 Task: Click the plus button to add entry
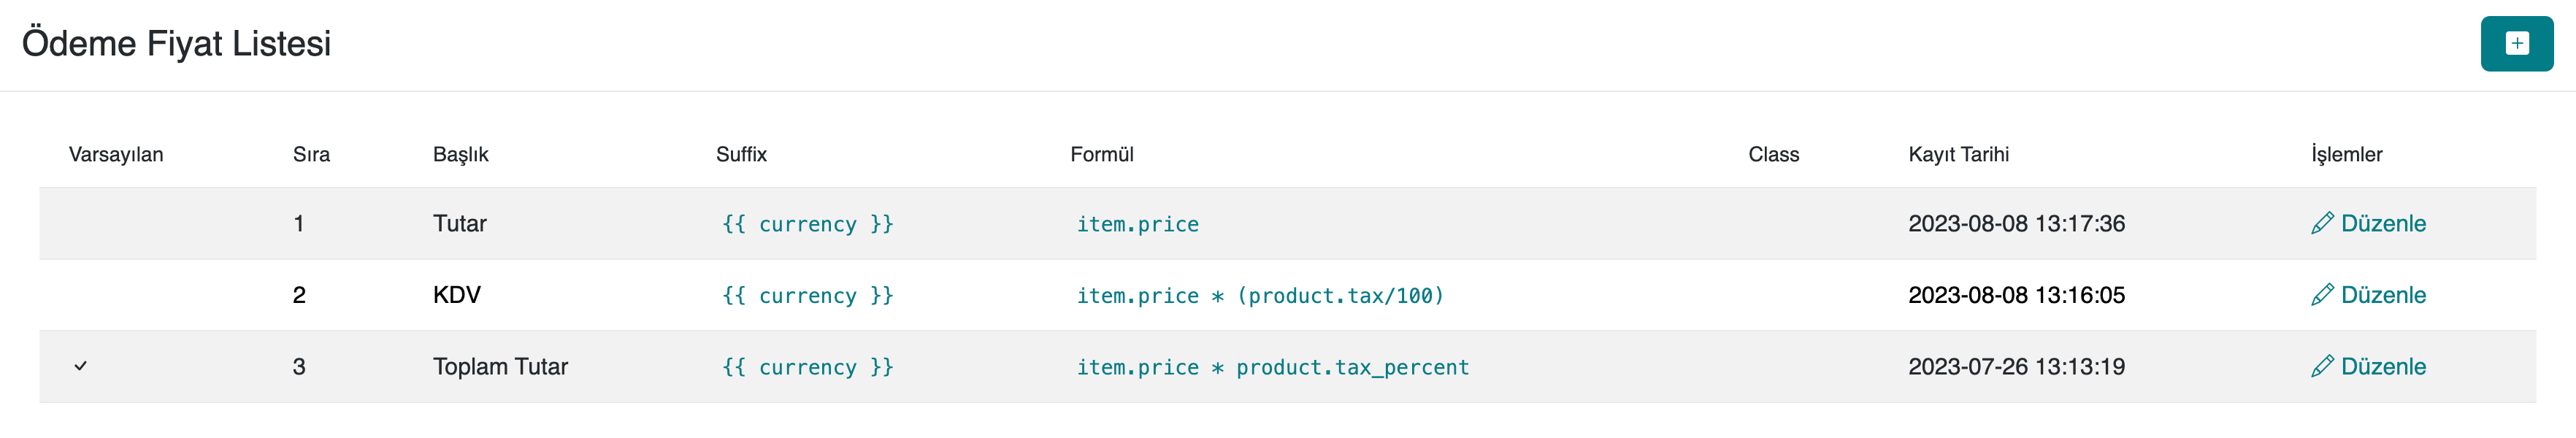click(2516, 44)
